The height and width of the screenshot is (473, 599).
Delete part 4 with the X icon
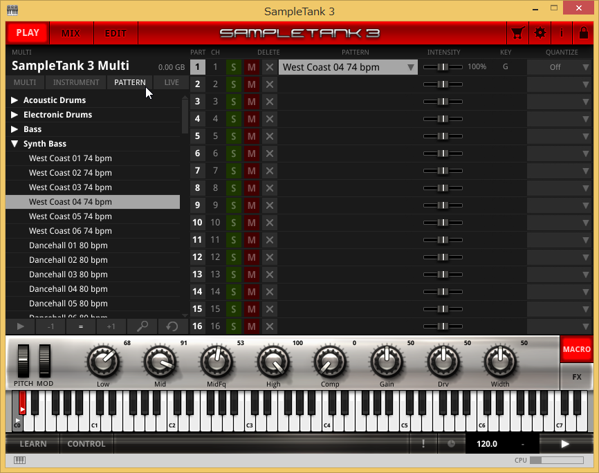point(270,119)
